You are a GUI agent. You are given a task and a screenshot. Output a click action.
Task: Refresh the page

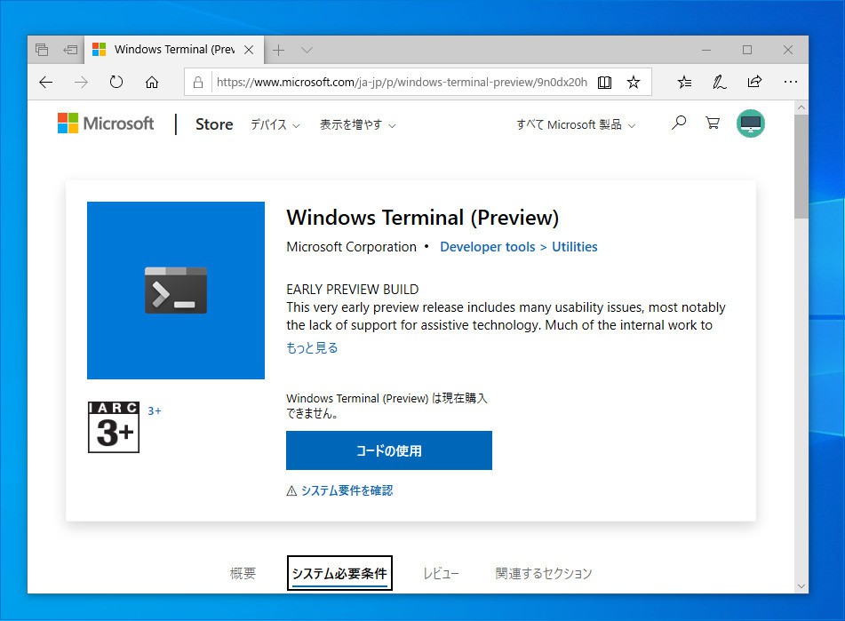pyautogui.click(x=116, y=82)
